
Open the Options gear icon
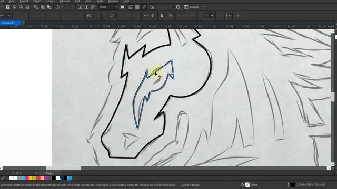coord(178,7)
